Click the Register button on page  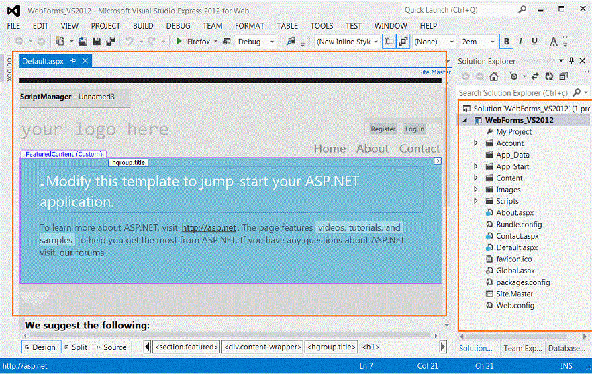[x=383, y=129]
